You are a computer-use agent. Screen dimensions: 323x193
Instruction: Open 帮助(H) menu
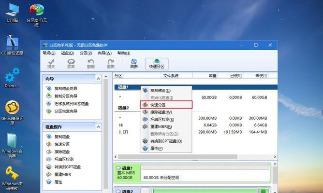[124, 53]
